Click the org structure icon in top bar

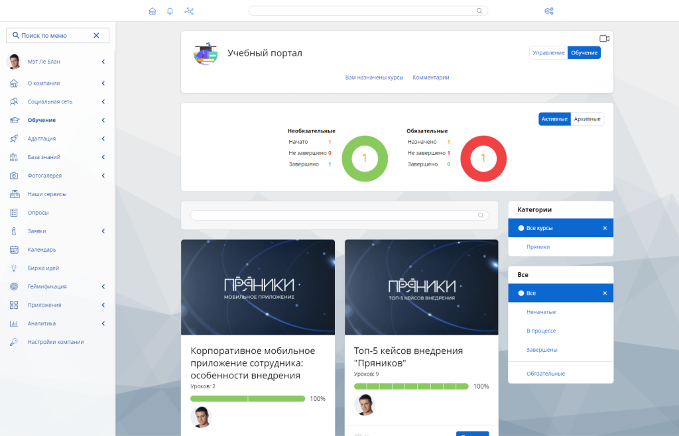click(x=189, y=11)
